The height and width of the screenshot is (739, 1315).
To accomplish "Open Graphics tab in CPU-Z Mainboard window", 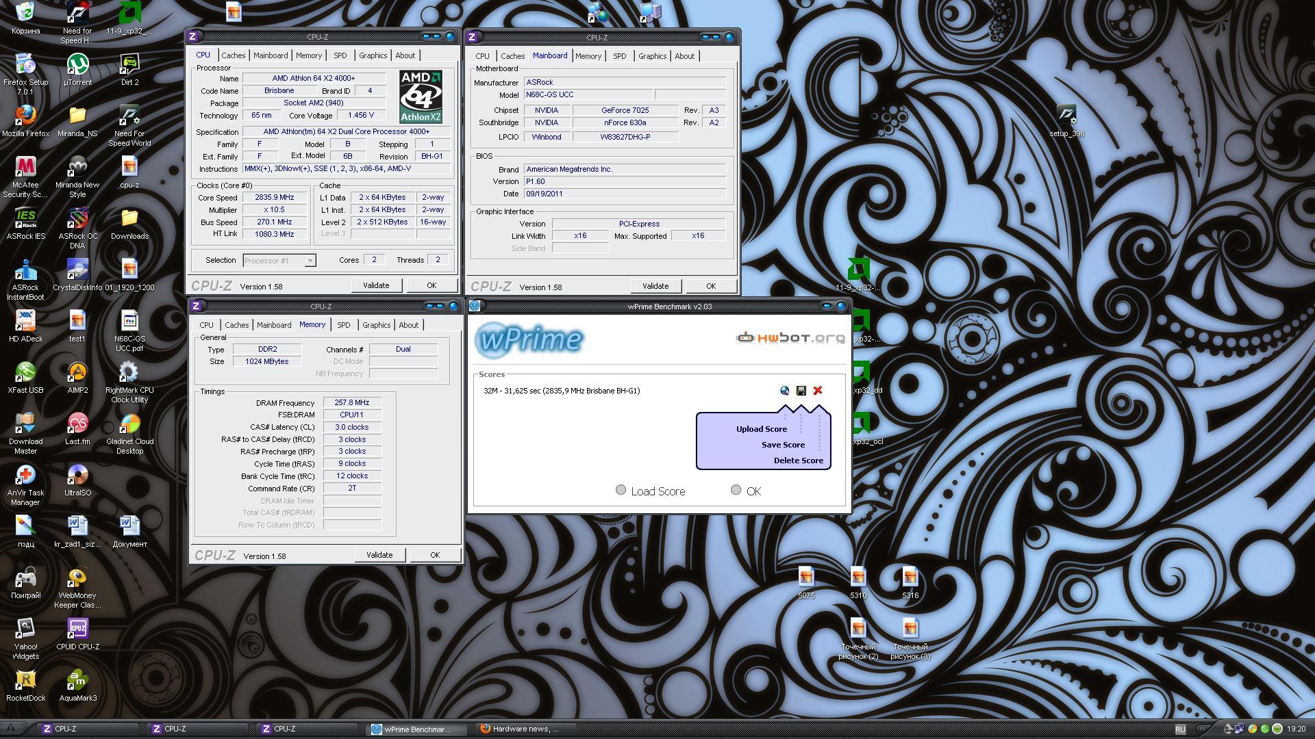I will [652, 56].
